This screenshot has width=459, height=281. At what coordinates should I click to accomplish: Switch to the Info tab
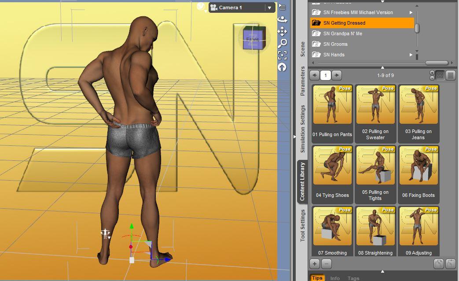coord(335,278)
